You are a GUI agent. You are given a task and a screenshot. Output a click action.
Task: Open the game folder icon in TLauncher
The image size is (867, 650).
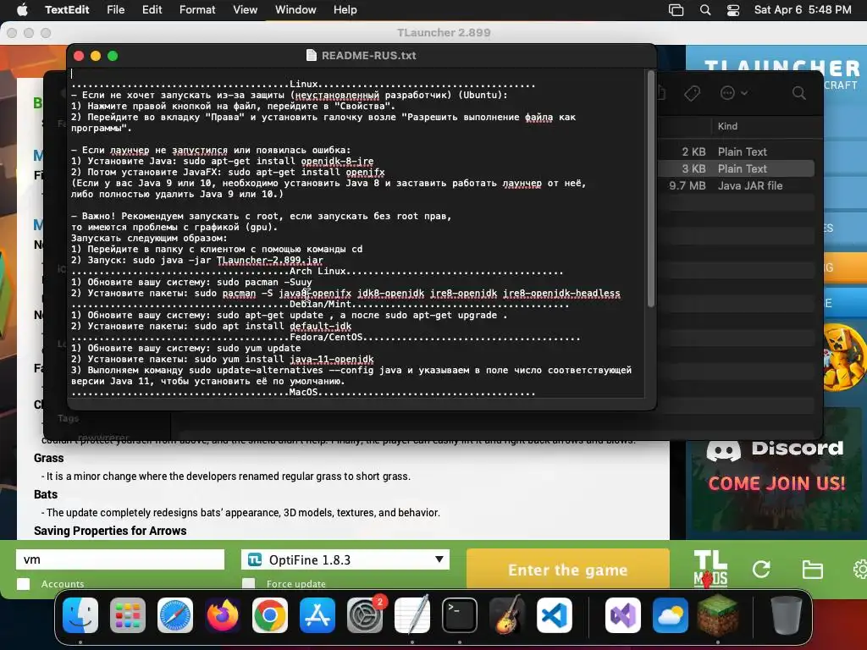tap(812, 570)
